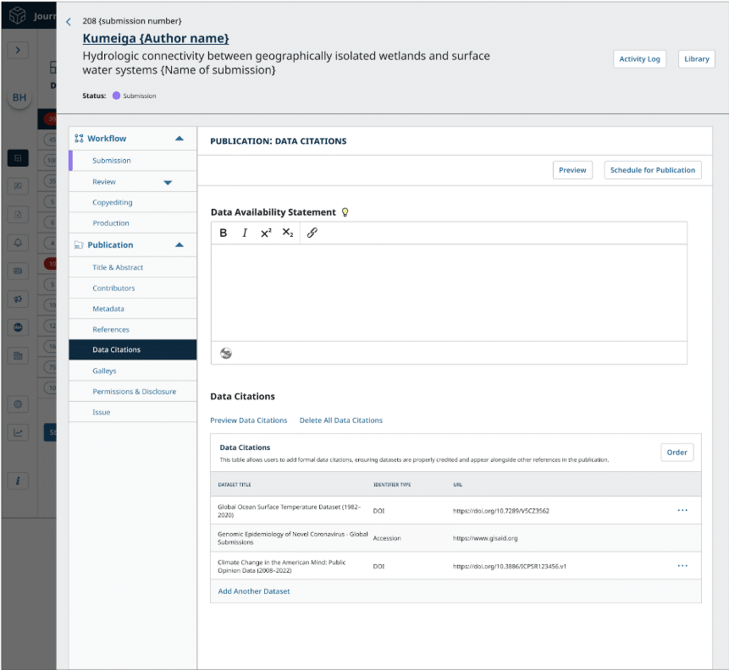Click Schedule for Publication button
This screenshot has height=670, width=729.
tap(653, 170)
